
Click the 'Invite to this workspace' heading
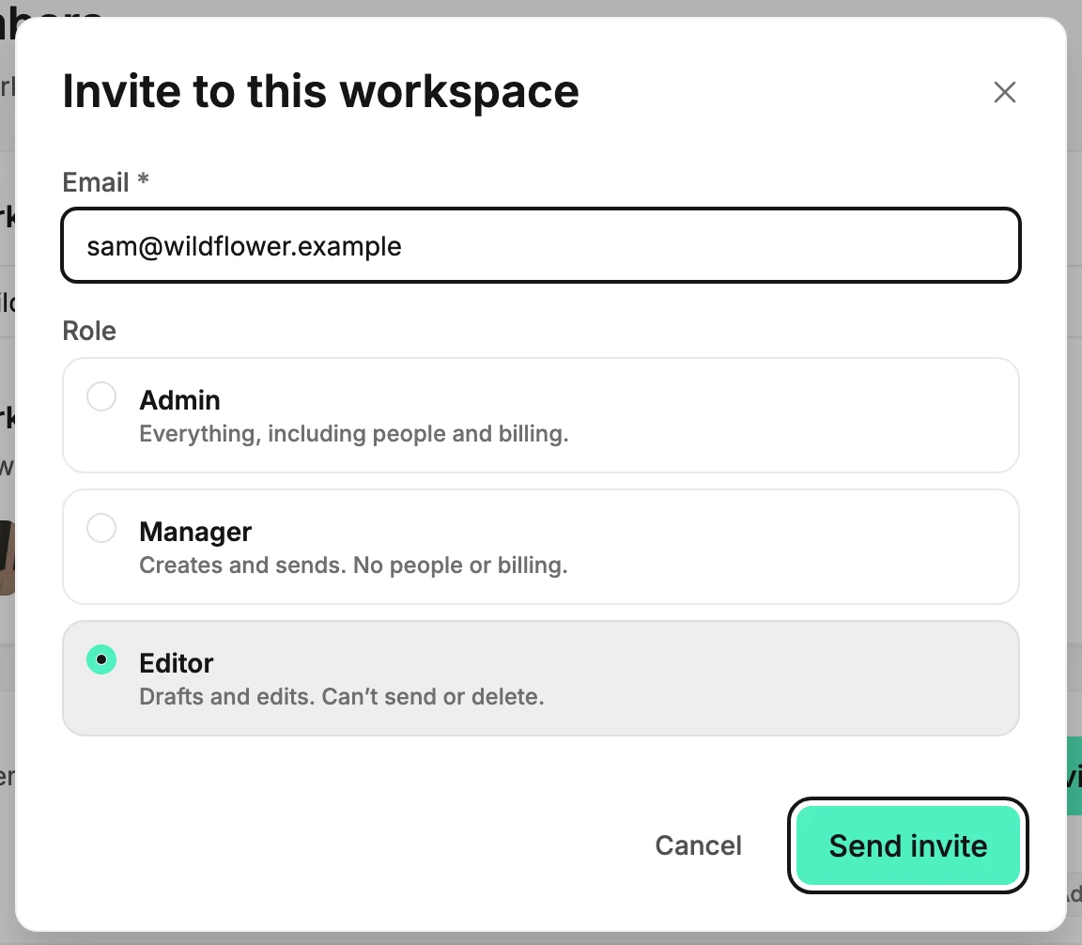321,92
